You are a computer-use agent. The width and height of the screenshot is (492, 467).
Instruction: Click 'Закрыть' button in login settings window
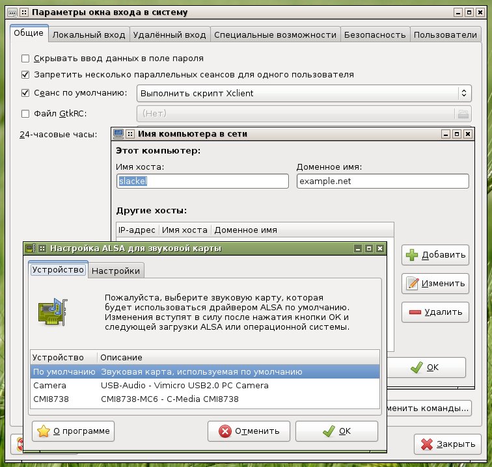[448, 444]
